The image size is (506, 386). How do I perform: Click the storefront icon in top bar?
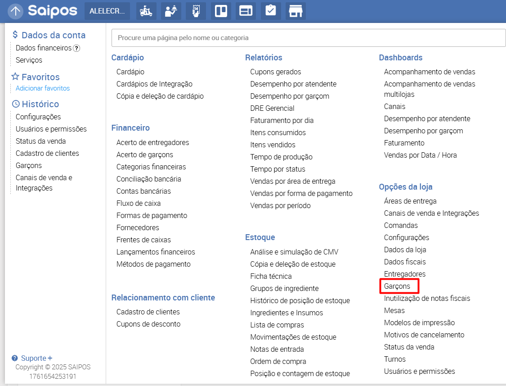(295, 11)
